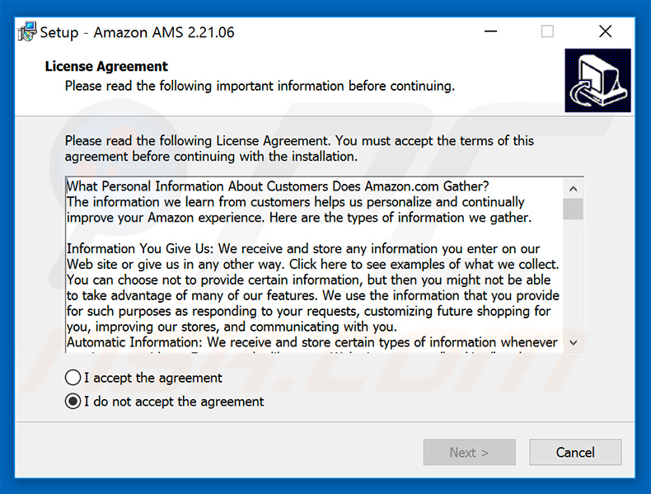Viewport: 651px width, 494px height.
Task: Click the "I do not accept the agreement" label
Action: click(174, 402)
